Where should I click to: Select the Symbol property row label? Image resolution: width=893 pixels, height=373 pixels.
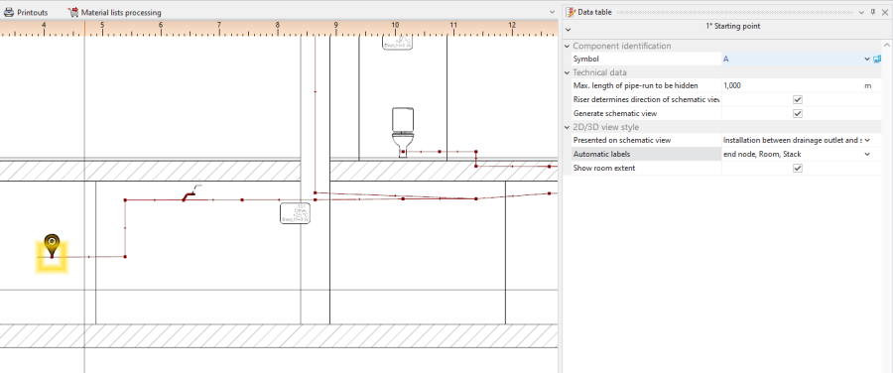[586, 59]
